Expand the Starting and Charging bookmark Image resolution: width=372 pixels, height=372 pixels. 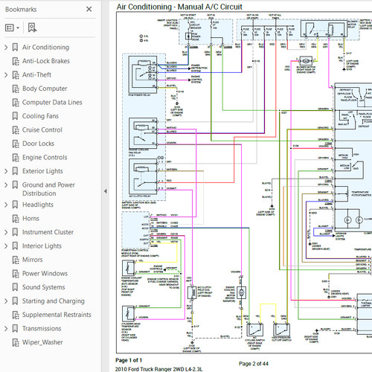(x=6, y=301)
